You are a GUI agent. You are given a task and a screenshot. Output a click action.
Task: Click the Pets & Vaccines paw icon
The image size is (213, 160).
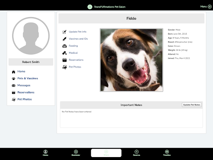pos(13,79)
